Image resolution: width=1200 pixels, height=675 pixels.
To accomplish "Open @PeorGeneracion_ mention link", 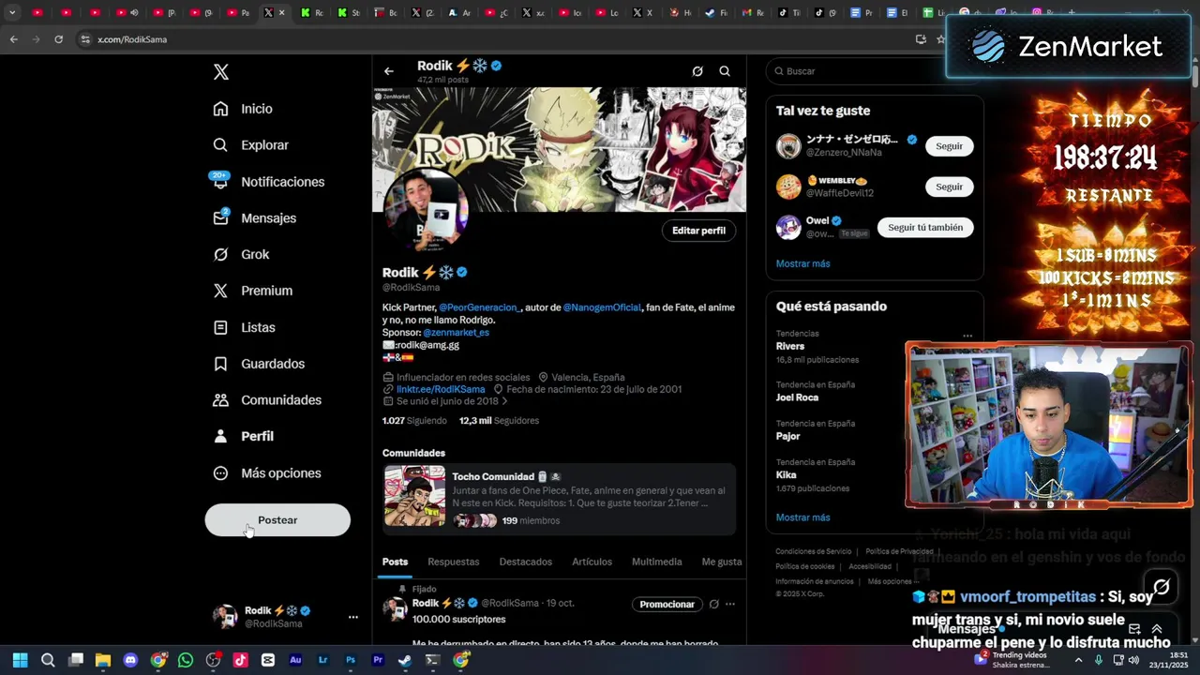I will pyautogui.click(x=479, y=307).
